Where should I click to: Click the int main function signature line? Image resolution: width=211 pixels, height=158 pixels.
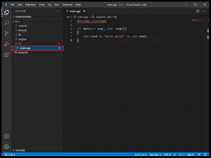[102, 29]
